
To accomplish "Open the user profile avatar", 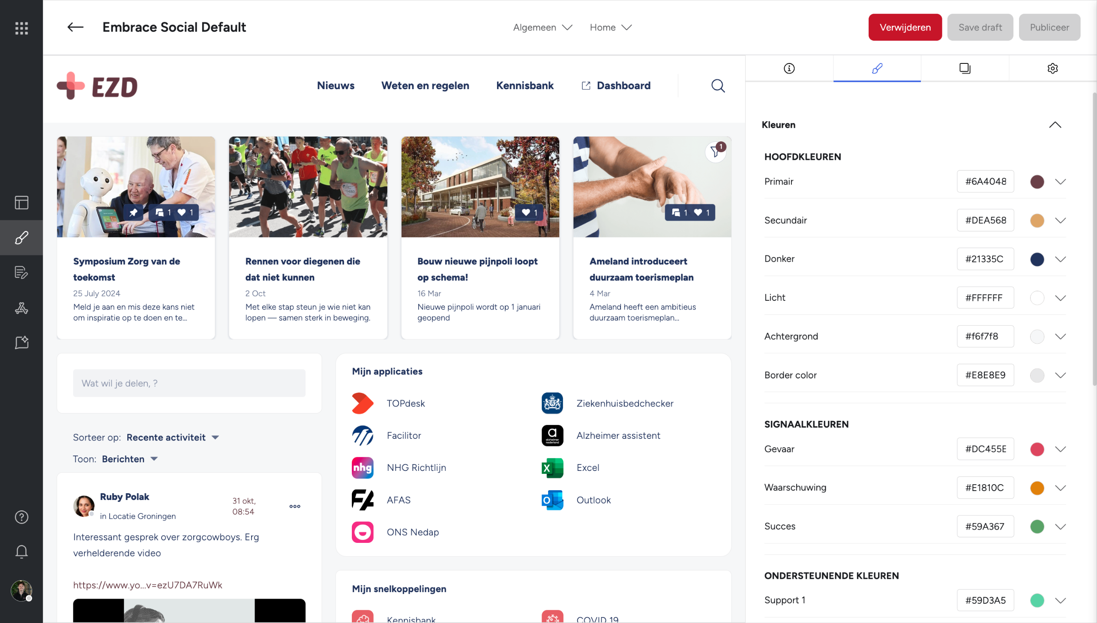I will point(21,591).
